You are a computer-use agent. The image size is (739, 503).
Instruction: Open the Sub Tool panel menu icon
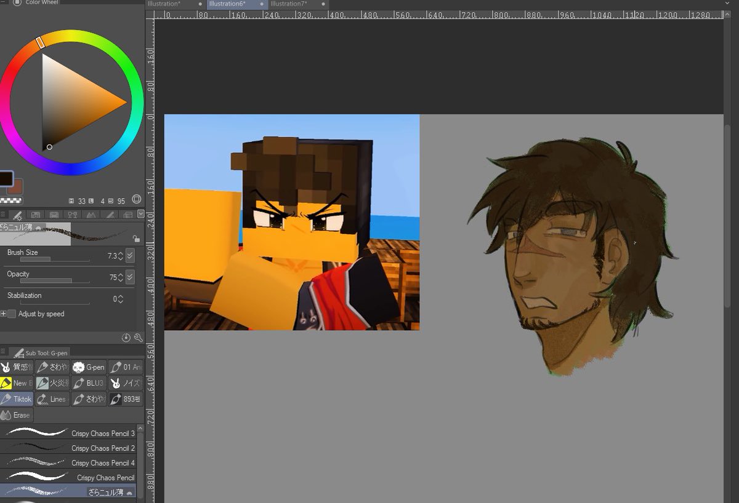tap(3, 352)
